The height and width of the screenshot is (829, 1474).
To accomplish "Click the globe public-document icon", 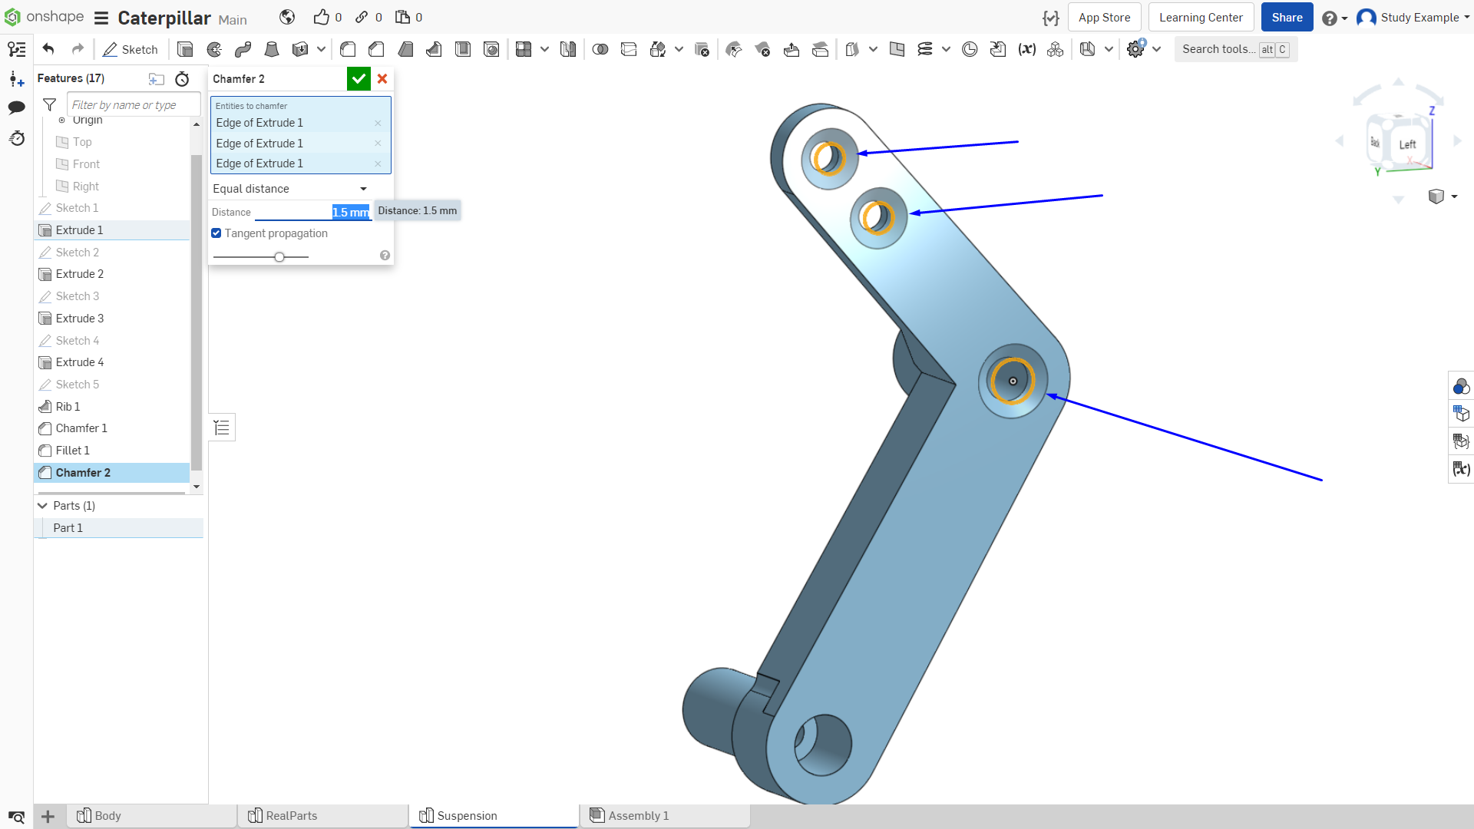I will 287,17.
